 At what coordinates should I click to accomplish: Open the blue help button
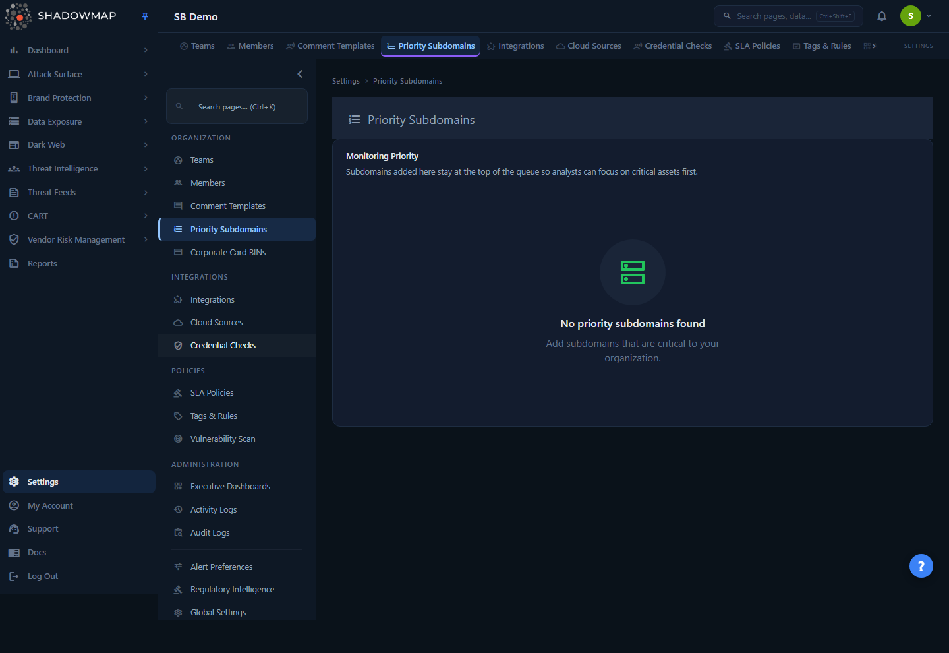(x=921, y=566)
